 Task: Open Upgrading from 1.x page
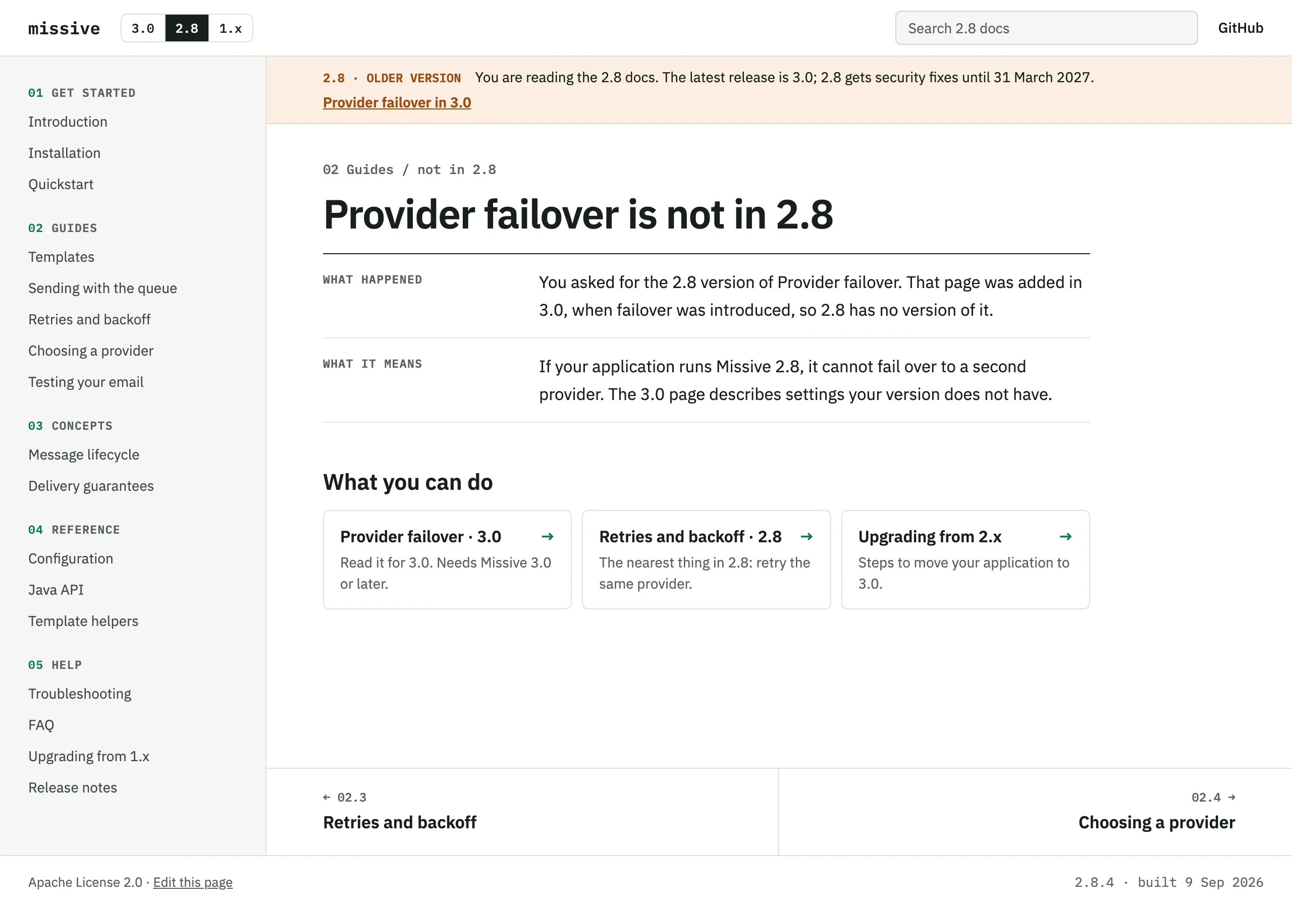point(89,756)
